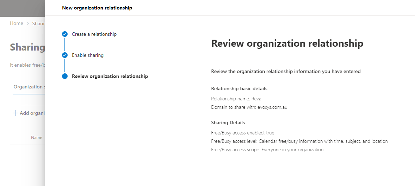
Task: Click the Review organization relationship main heading
Action: pos(287,44)
